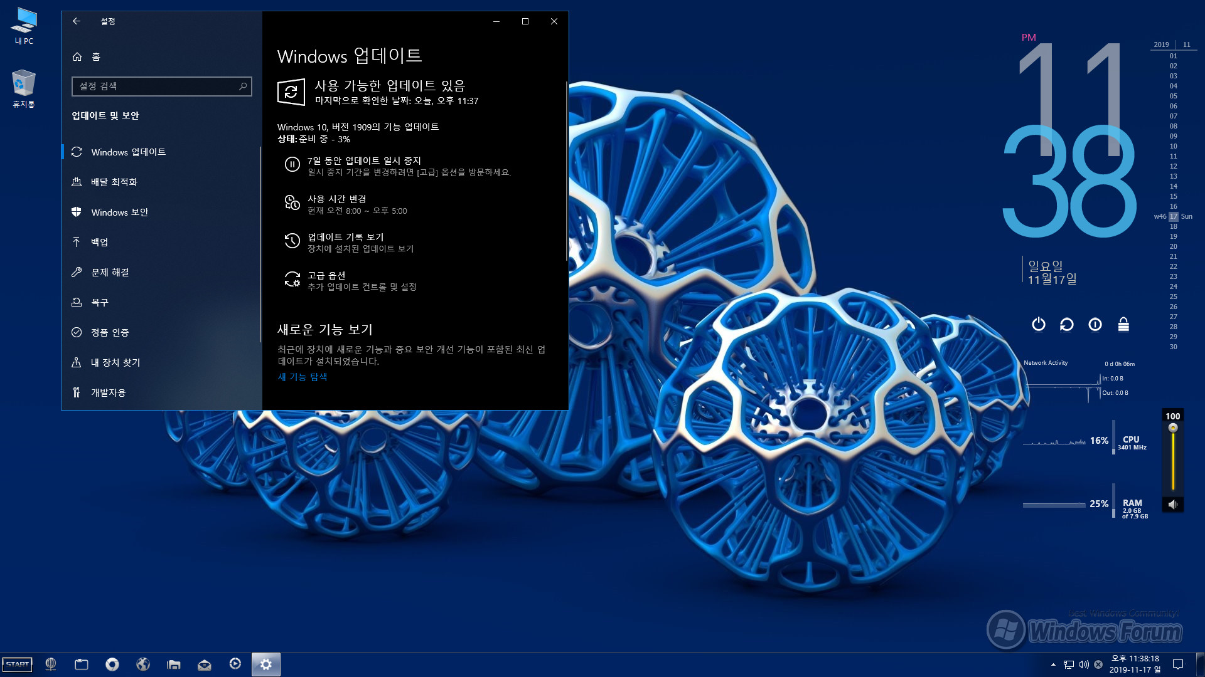Click the volume tray icon
Screen dimensions: 1205x677
click(x=1084, y=664)
